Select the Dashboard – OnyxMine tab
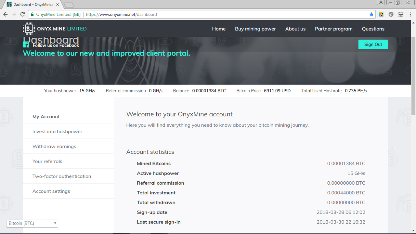 point(32,5)
